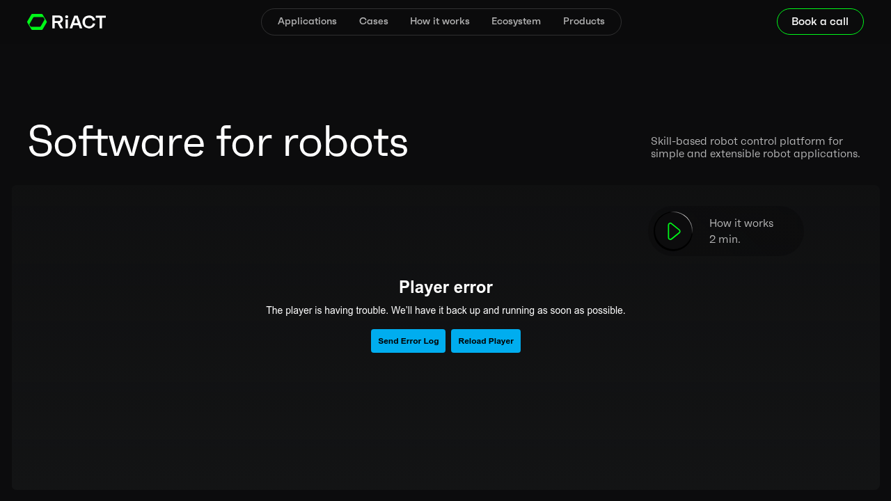Open the Applications menu item

click(307, 22)
